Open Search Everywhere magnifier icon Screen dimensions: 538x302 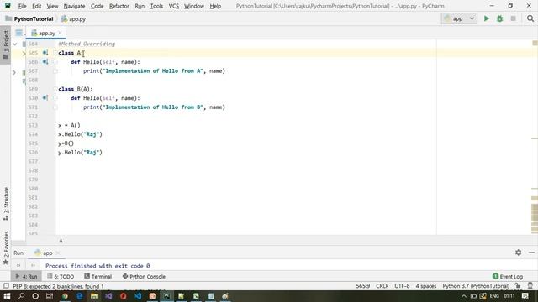pos(530,18)
